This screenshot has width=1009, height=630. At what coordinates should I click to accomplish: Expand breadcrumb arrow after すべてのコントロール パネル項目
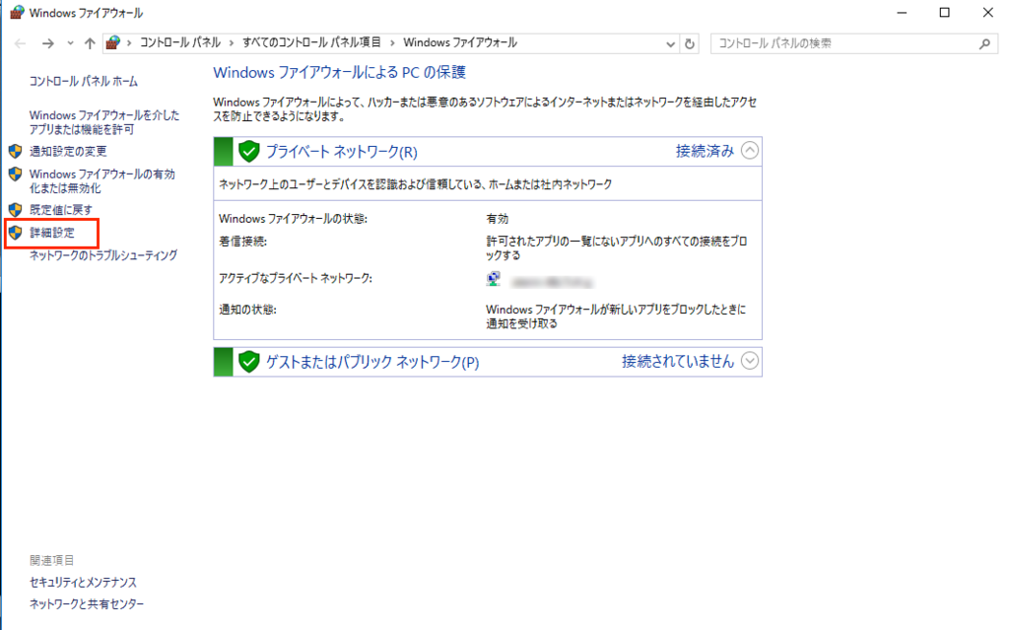click(x=392, y=43)
